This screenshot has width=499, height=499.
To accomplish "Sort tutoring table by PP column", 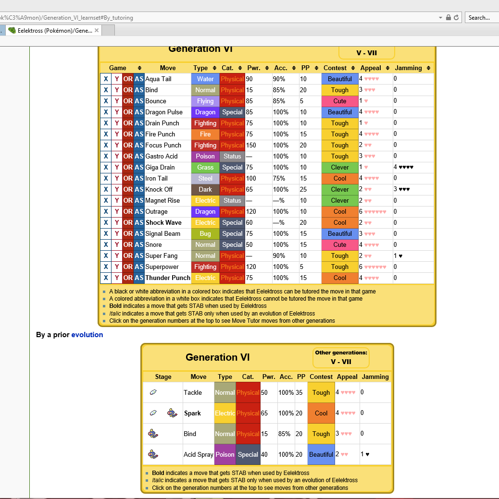I will [x=316, y=68].
